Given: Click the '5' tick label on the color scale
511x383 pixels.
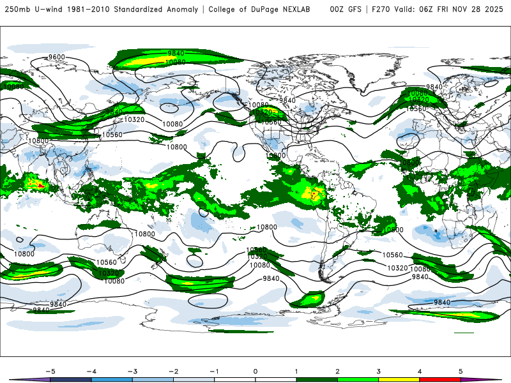Looking at the screenshot, I should pyautogui.click(x=461, y=372).
